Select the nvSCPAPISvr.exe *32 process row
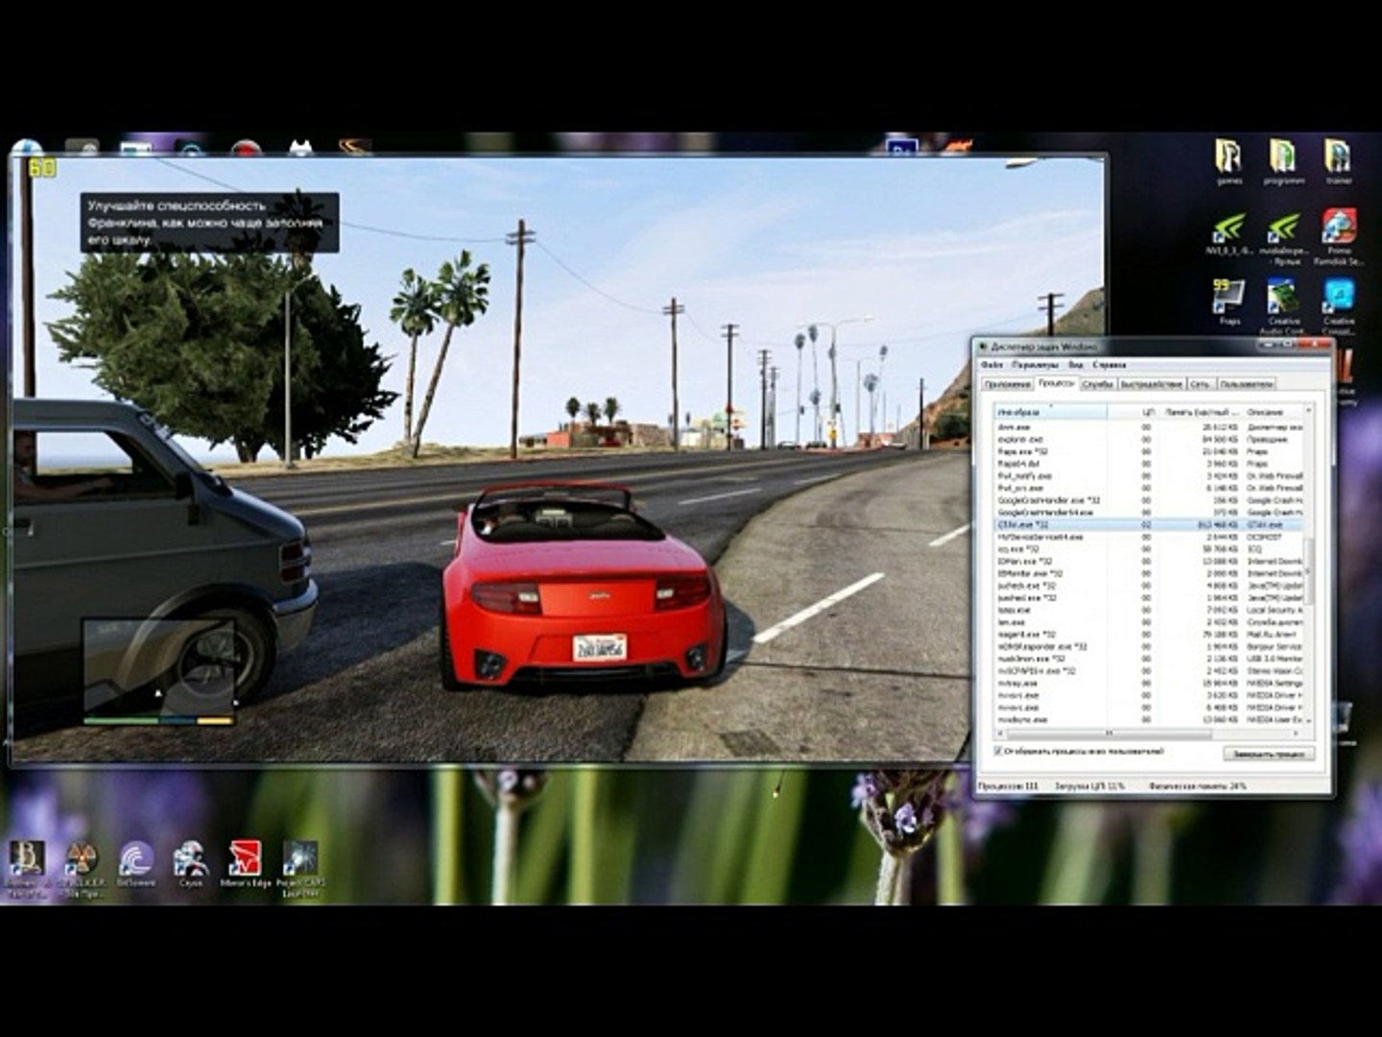 pos(1149,671)
